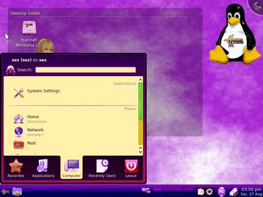The height and width of the screenshot is (197, 263).
Task: Switch to the Favorites tab
Action: coord(16,168)
